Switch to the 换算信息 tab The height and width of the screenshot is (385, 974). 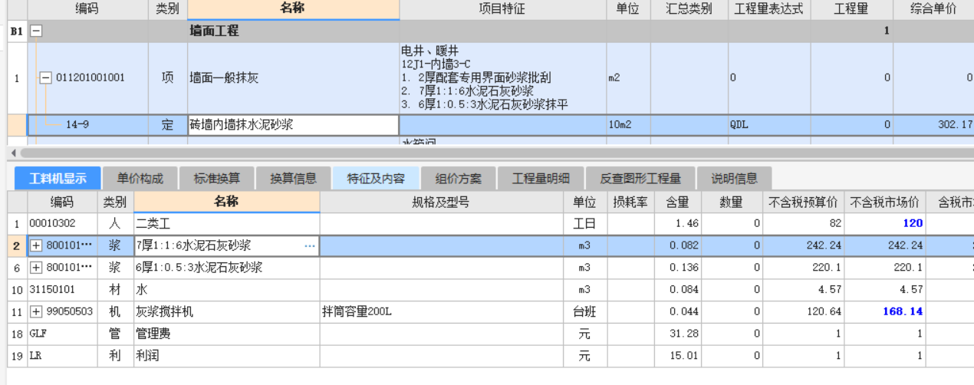click(x=293, y=179)
